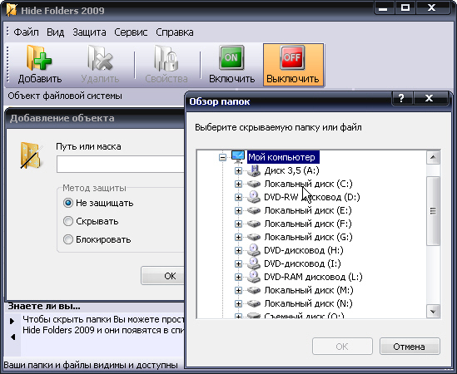
Task: Click the folder tree scroll down arrow
Action: pos(433,312)
